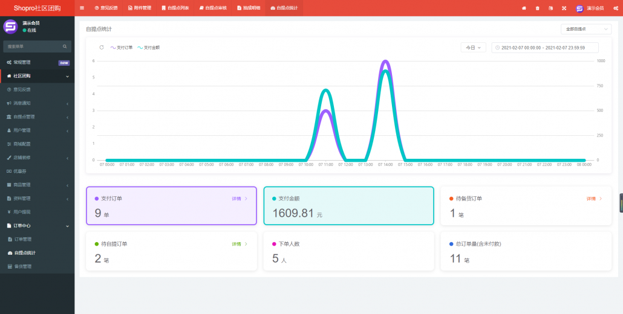The image size is (623, 314).
Task: Open the 今日 date preset dropdown
Action: [x=473, y=47]
